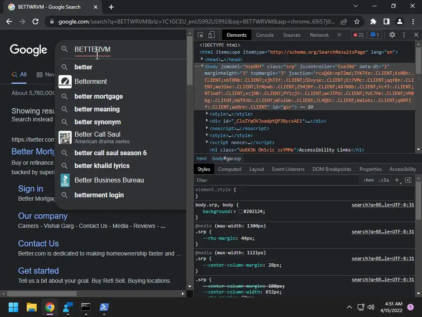Expand the script nonce node
This screenshot has height=317, width=422.
tap(207, 142)
